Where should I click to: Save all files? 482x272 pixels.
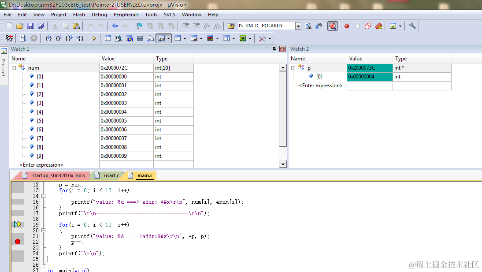point(41,26)
